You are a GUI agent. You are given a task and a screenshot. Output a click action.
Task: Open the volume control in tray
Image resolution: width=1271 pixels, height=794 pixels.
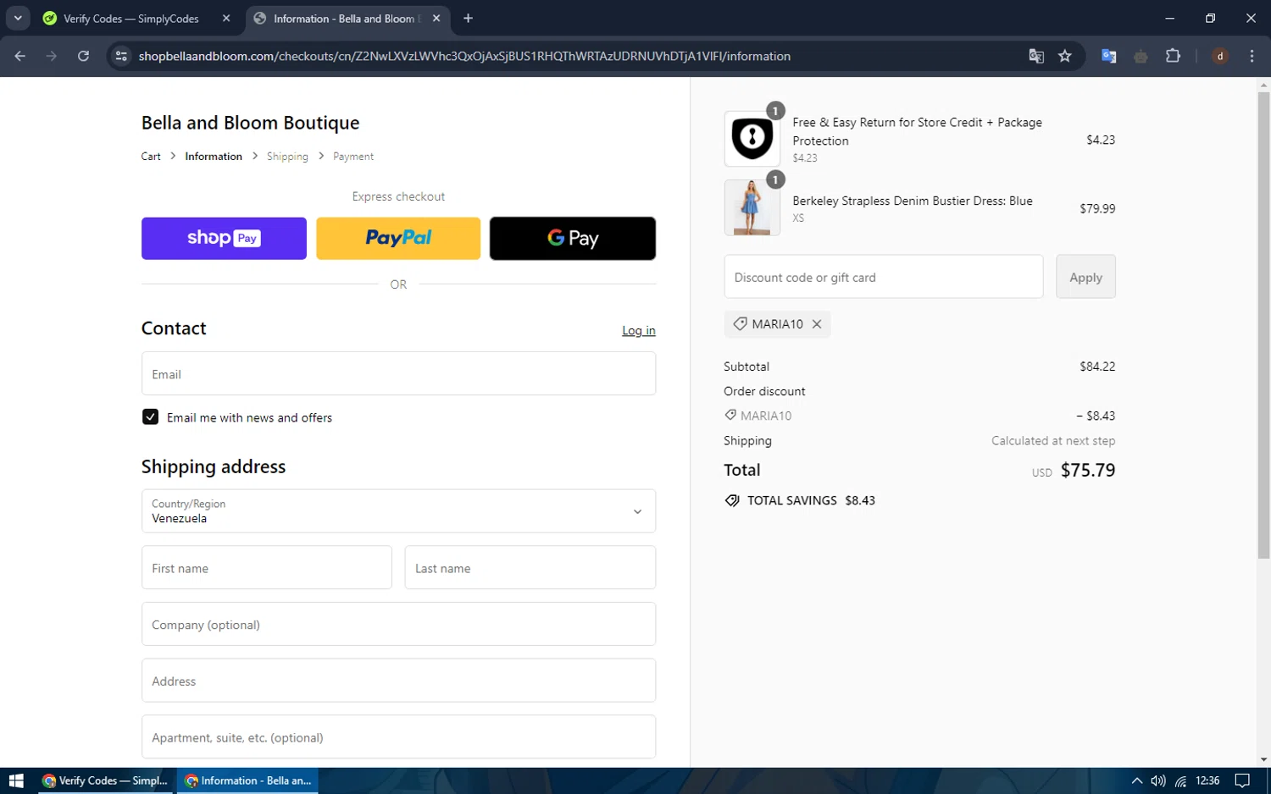coord(1158,780)
